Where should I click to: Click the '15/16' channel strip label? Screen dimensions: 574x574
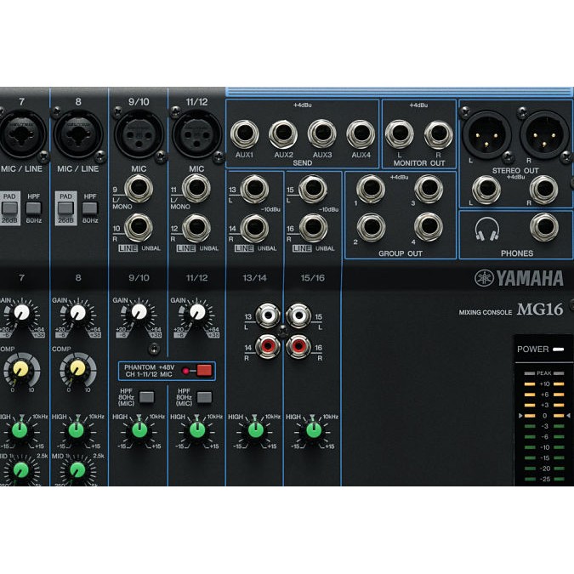pyautogui.click(x=313, y=278)
